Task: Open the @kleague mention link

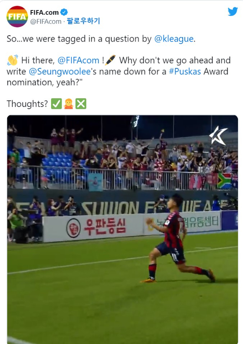Action: (x=174, y=39)
